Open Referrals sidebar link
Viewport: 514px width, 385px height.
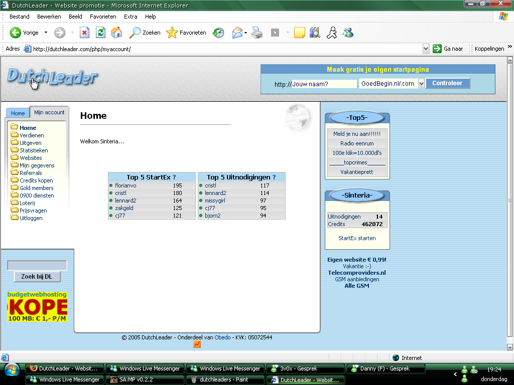[x=31, y=173]
